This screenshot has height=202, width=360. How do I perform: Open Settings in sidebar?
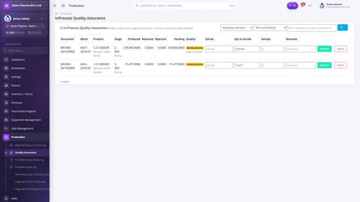click(25, 77)
